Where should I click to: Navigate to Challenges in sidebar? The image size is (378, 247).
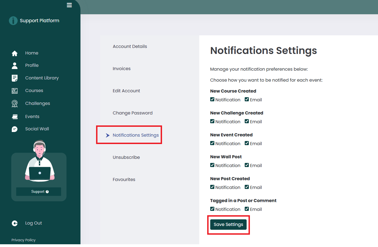[37, 104]
